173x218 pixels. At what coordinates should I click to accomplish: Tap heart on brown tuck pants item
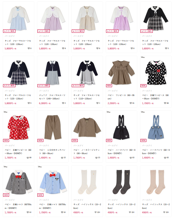(x=62, y=158)
